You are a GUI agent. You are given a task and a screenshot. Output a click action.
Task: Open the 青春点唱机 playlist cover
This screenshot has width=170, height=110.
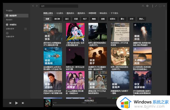tap(53, 80)
